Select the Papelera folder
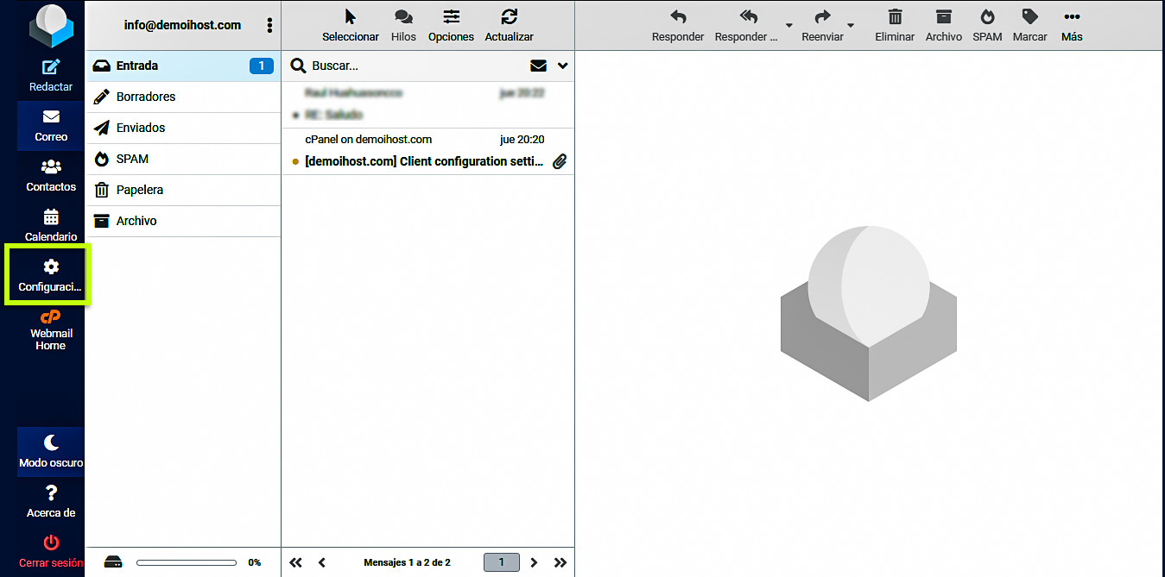 pyautogui.click(x=140, y=190)
